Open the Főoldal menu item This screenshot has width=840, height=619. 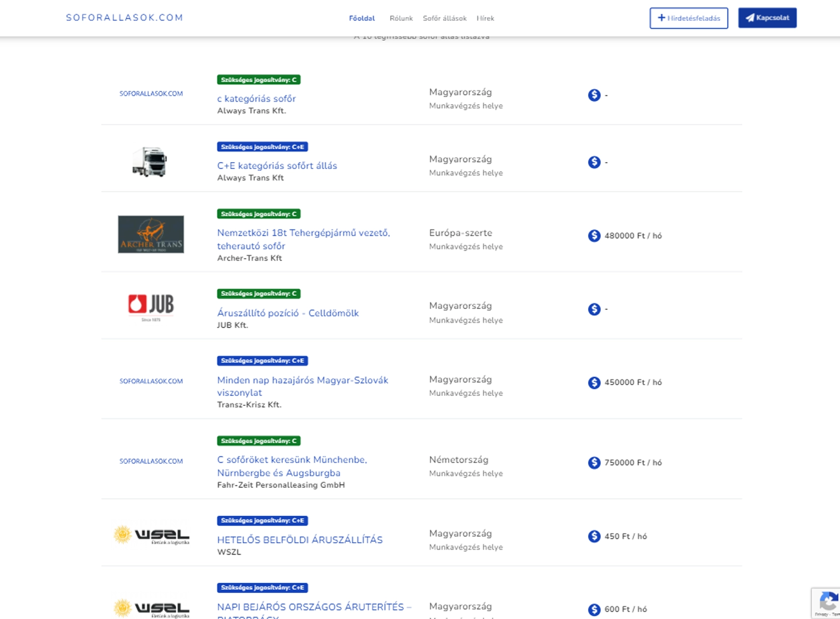[x=362, y=18]
